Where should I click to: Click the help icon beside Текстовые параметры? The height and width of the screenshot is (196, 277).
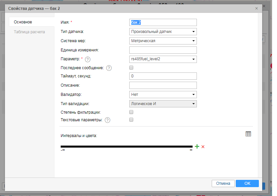tap(108, 120)
